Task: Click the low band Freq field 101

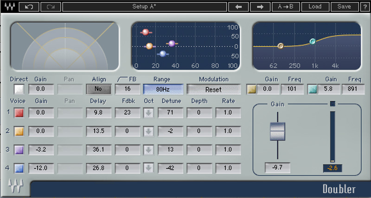Action: tap(292, 89)
